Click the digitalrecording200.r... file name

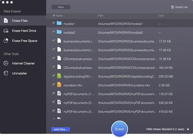click(x=78, y=77)
